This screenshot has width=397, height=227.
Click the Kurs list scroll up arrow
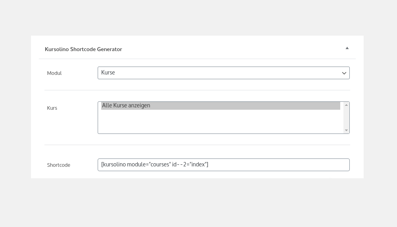click(346, 105)
